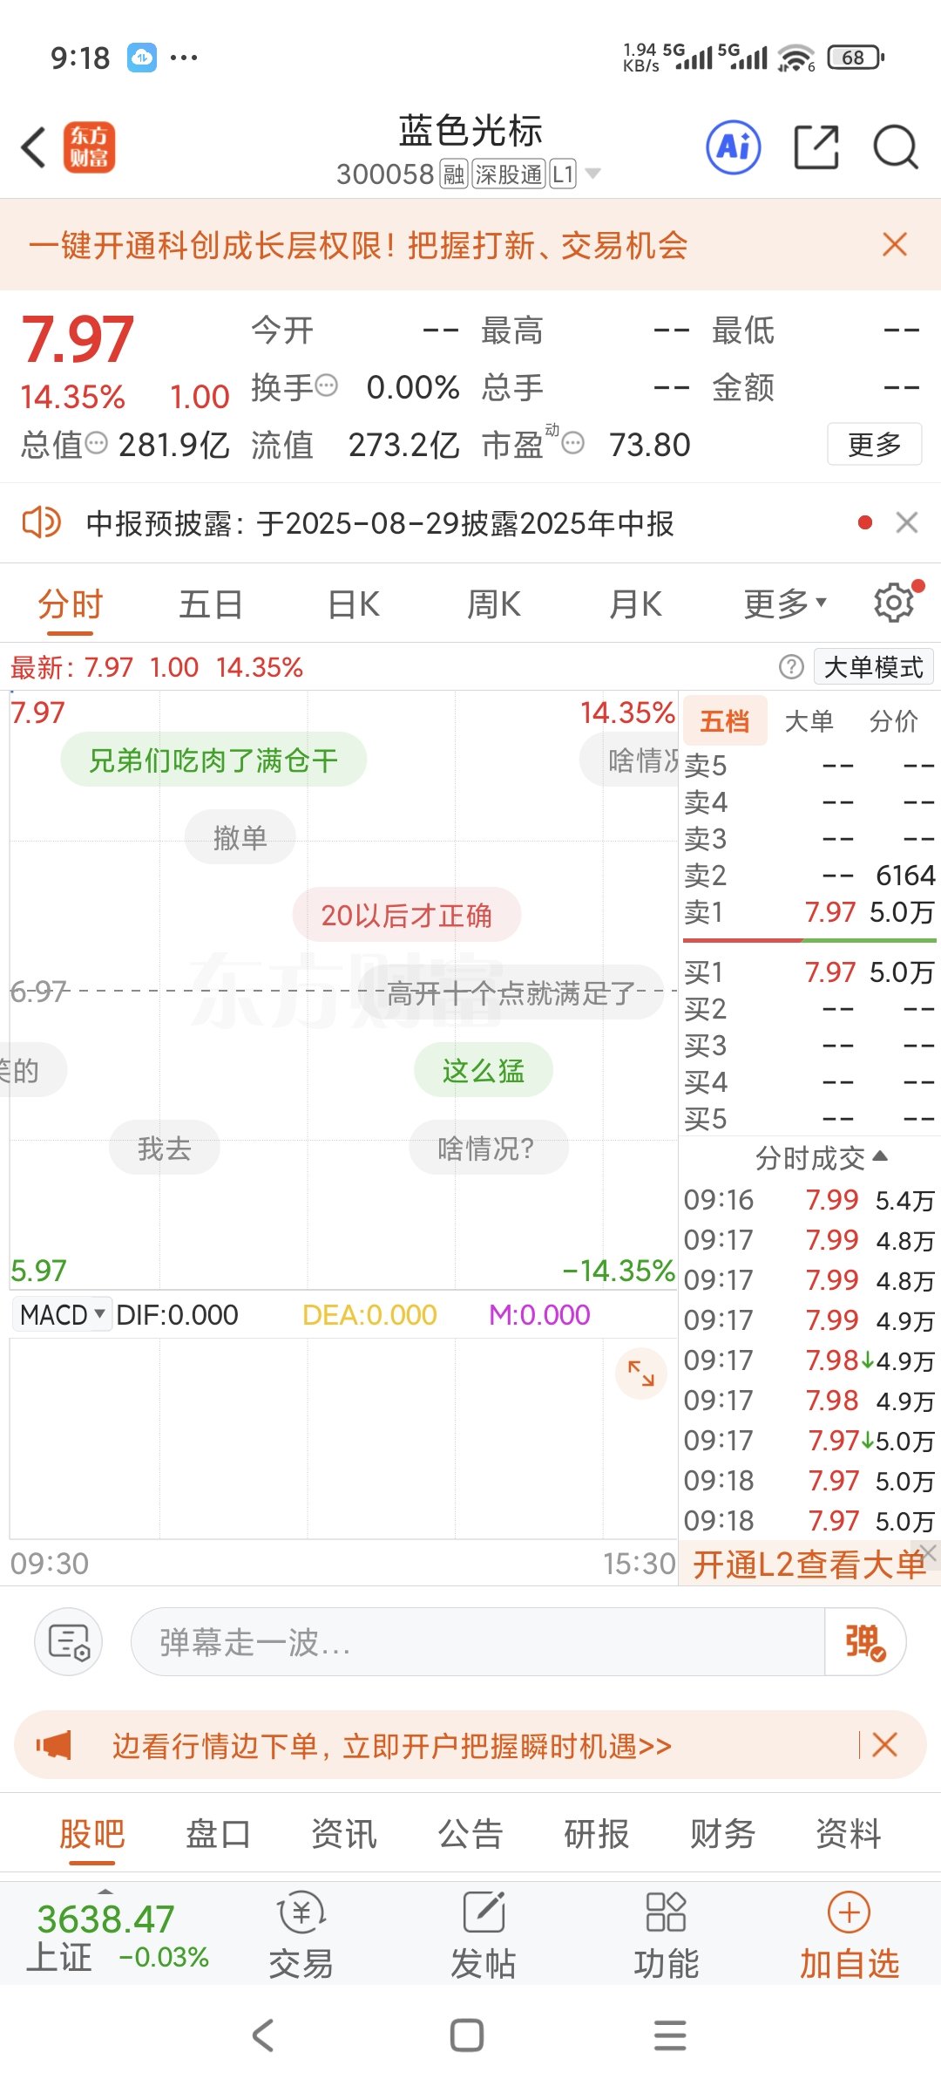This screenshot has width=941, height=2093.
Task: Tap the back arrow beside the 东方财富 logo
Action: (x=33, y=147)
